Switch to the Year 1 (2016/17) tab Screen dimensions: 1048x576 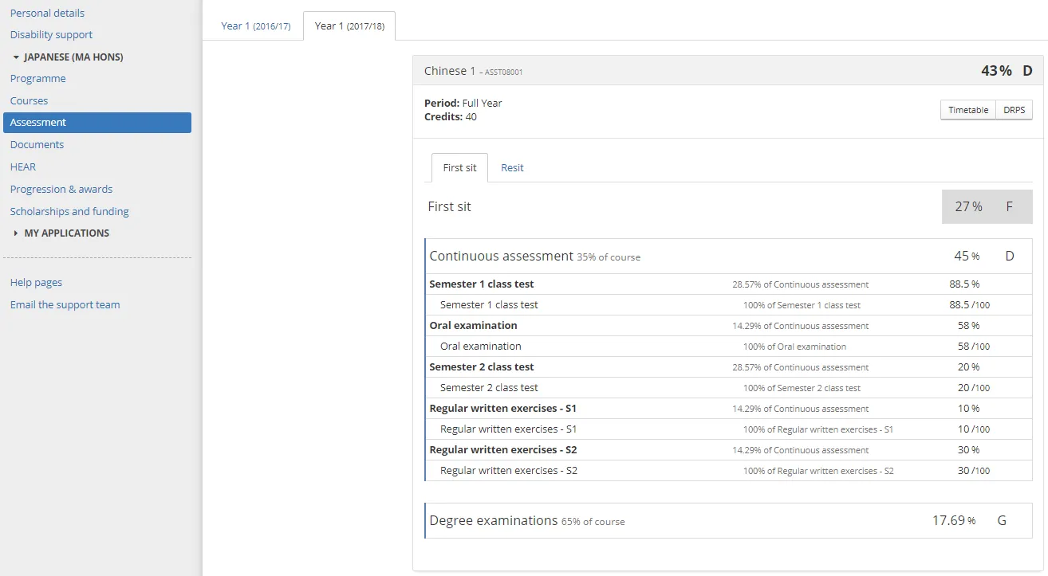[254, 25]
